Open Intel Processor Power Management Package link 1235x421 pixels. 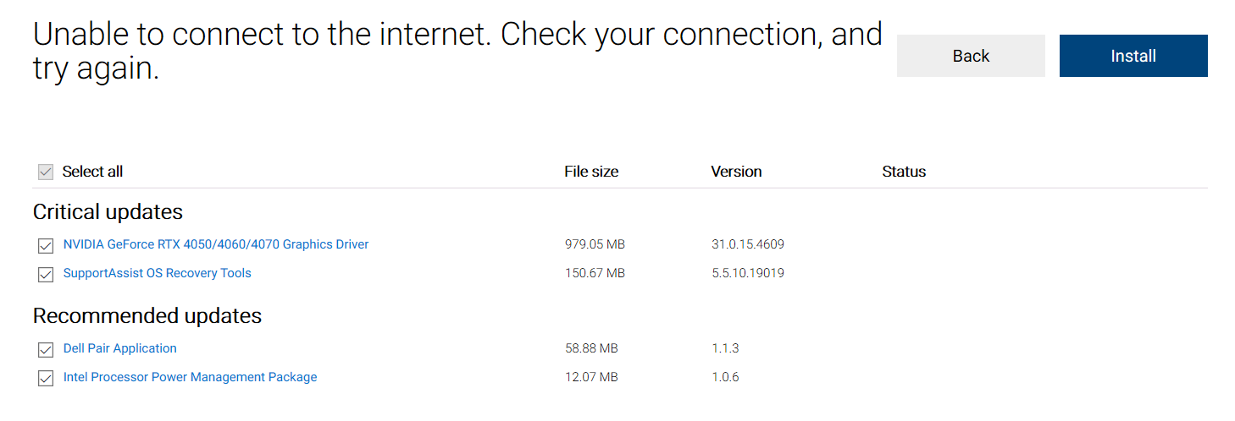(x=190, y=377)
